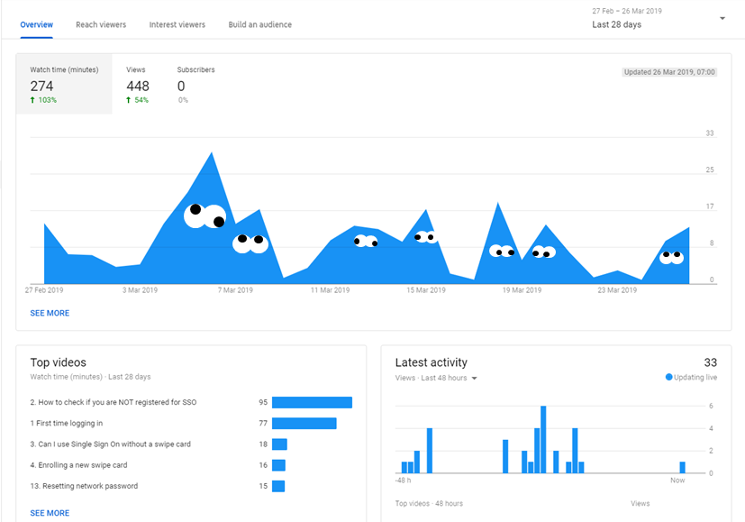Image resolution: width=745 pixels, height=522 pixels.
Task: Click the 33 total in Latest activity
Action: pos(710,362)
